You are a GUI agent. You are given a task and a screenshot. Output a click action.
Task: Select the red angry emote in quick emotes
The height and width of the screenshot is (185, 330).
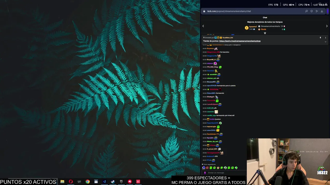[x=207, y=168]
